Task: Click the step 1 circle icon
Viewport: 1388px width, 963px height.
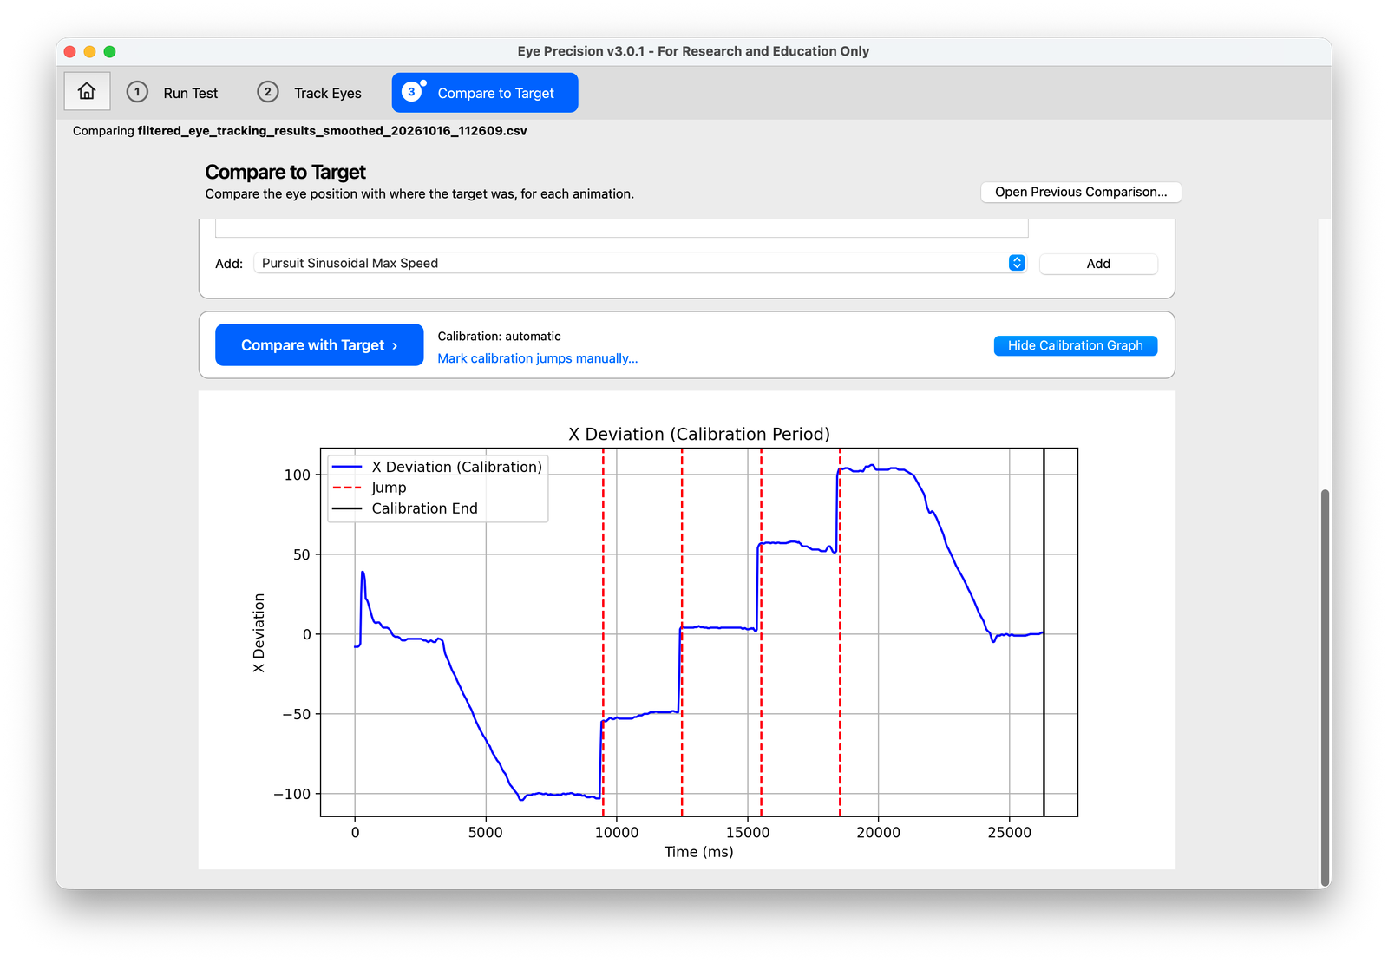Action: click(x=137, y=92)
